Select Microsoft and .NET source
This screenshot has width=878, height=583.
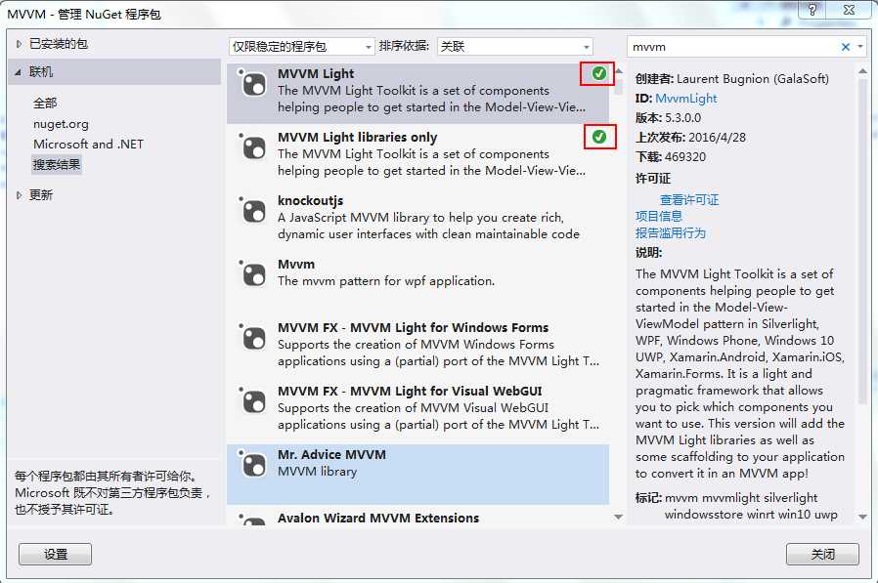(x=88, y=145)
